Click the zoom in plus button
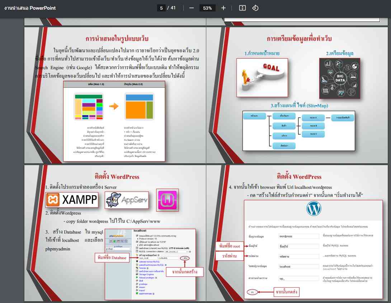Screen dimensions: 391x303 pos(223,8)
